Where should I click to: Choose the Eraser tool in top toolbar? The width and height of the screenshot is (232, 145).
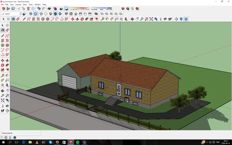(18, 19)
